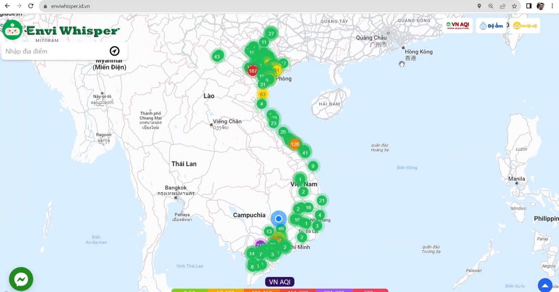Click the compass locate-me icon in search box
This screenshot has width=559, height=292.
114,51
